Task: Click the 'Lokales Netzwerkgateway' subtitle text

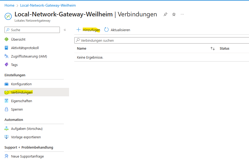Action: click(x=32, y=21)
